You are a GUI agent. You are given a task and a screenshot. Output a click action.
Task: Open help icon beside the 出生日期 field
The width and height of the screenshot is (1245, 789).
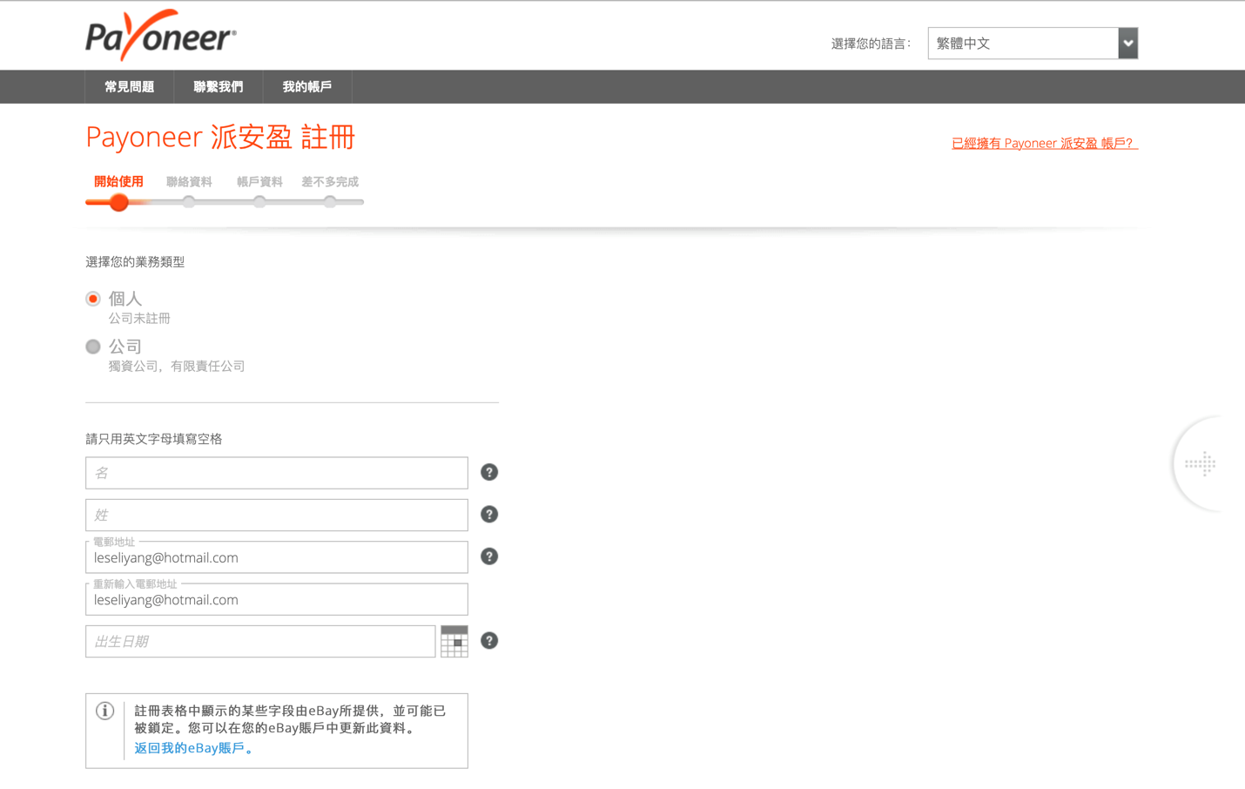coord(489,641)
